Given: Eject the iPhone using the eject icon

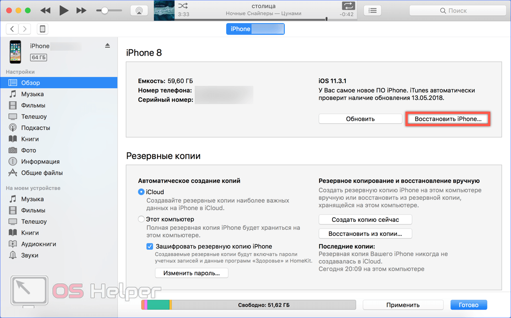Looking at the screenshot, I should (107, 45).
